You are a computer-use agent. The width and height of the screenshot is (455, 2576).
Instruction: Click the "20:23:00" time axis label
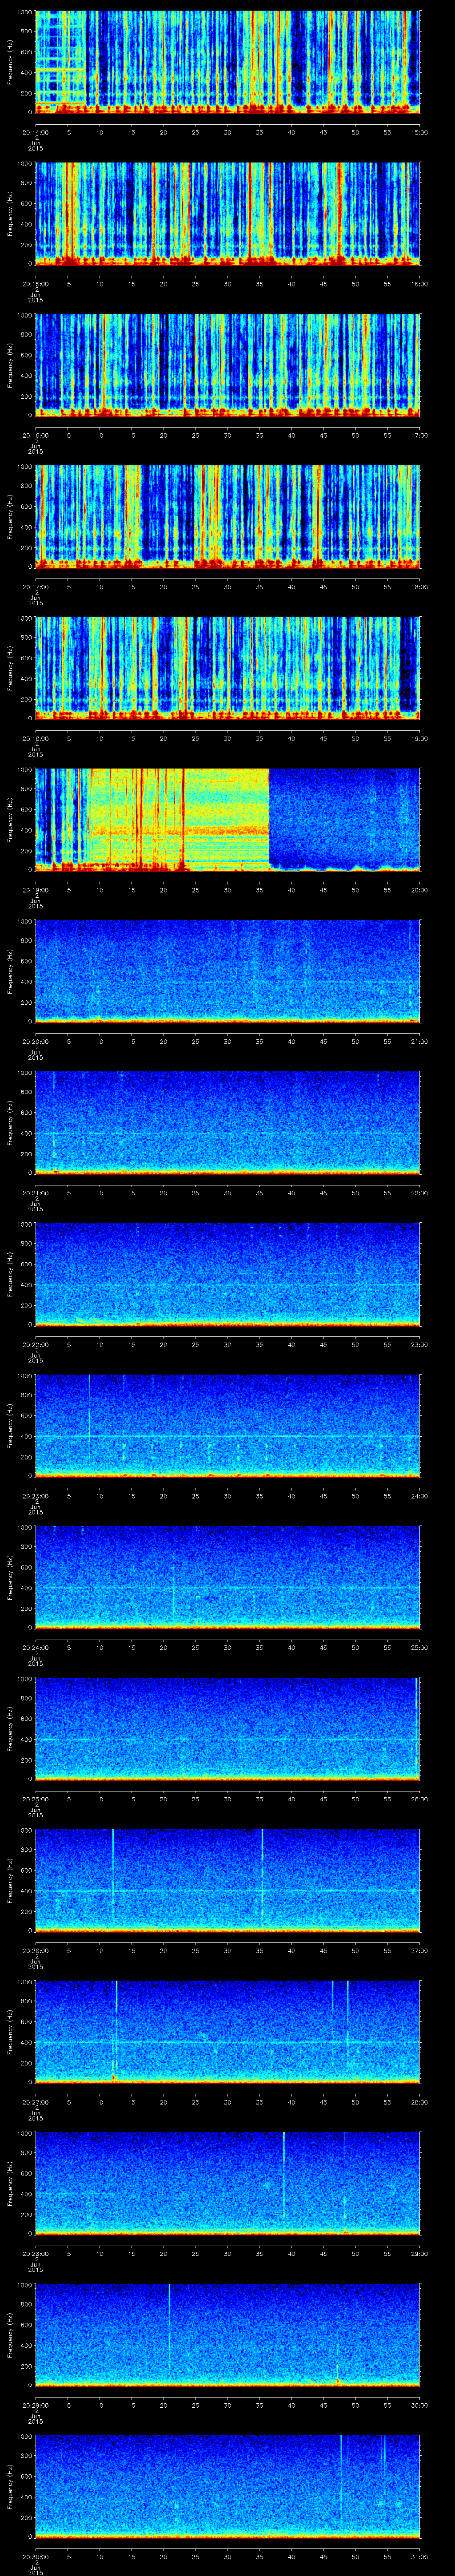click(x=36, y=1496)
